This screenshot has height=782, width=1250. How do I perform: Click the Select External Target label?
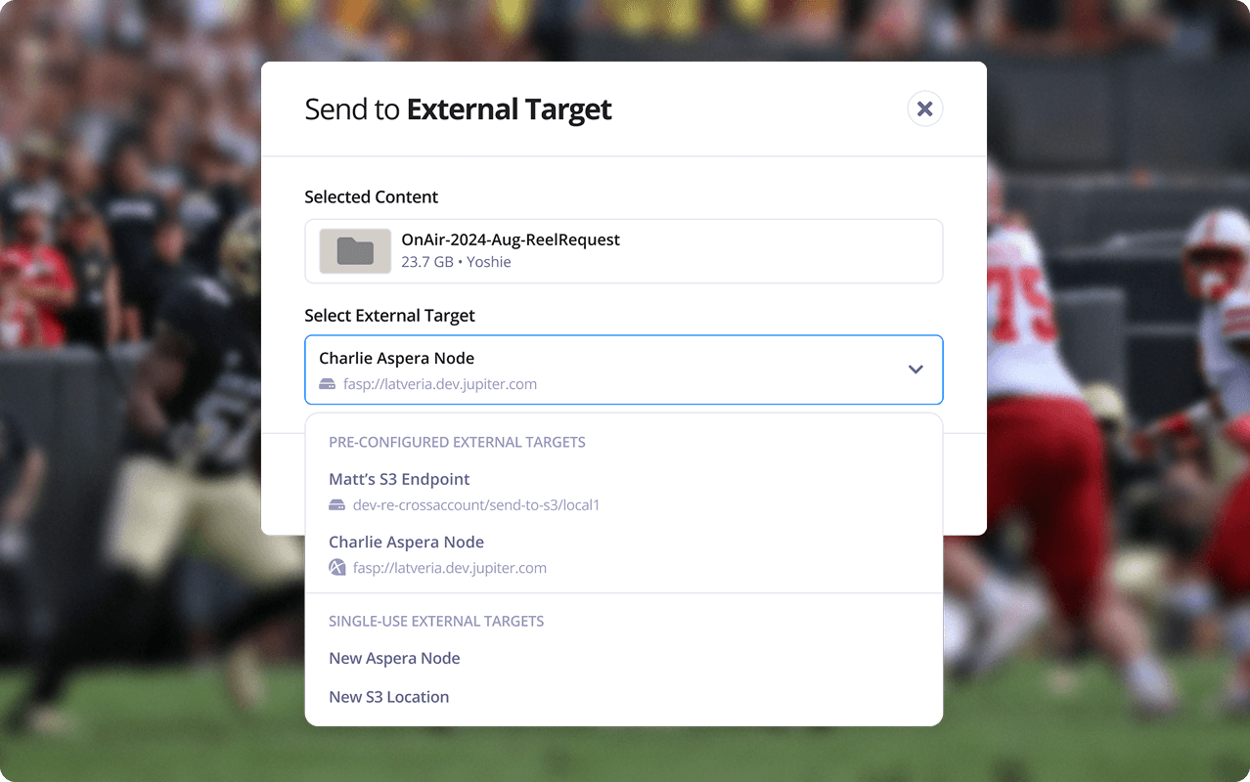click(x=389, y=316)
